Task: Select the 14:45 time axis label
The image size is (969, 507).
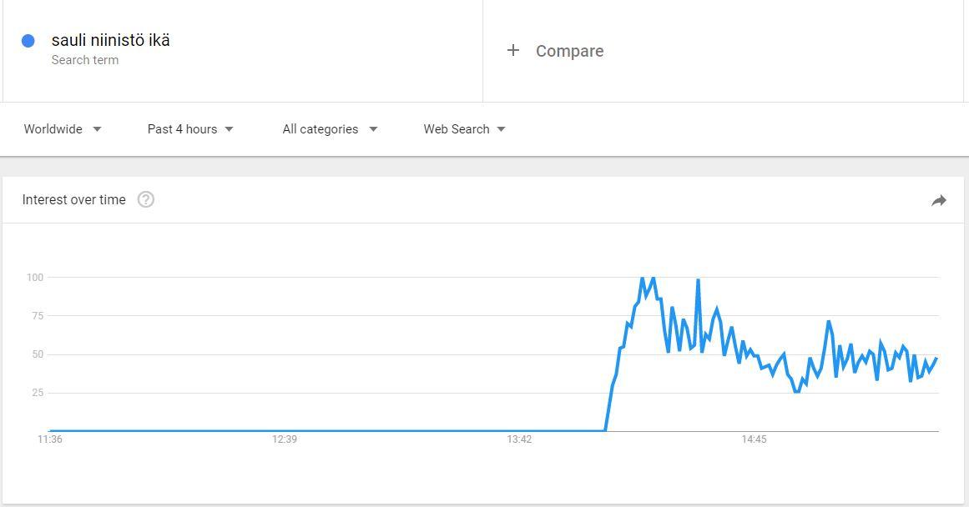Action: tap(754, 439)
